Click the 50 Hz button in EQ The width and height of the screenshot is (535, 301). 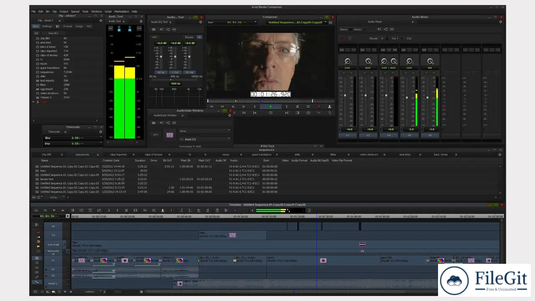[x=161, y=72]
